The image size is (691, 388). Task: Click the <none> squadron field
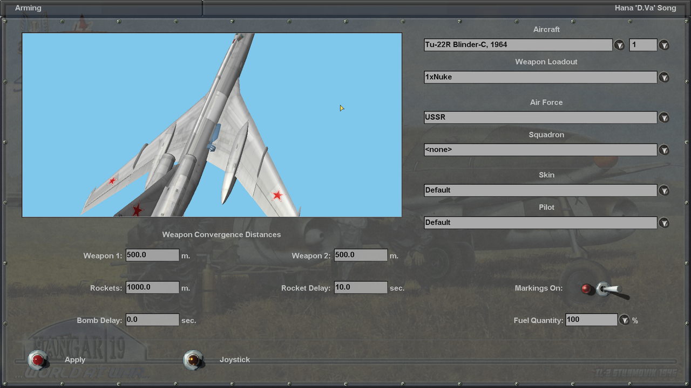coord(540,150)
